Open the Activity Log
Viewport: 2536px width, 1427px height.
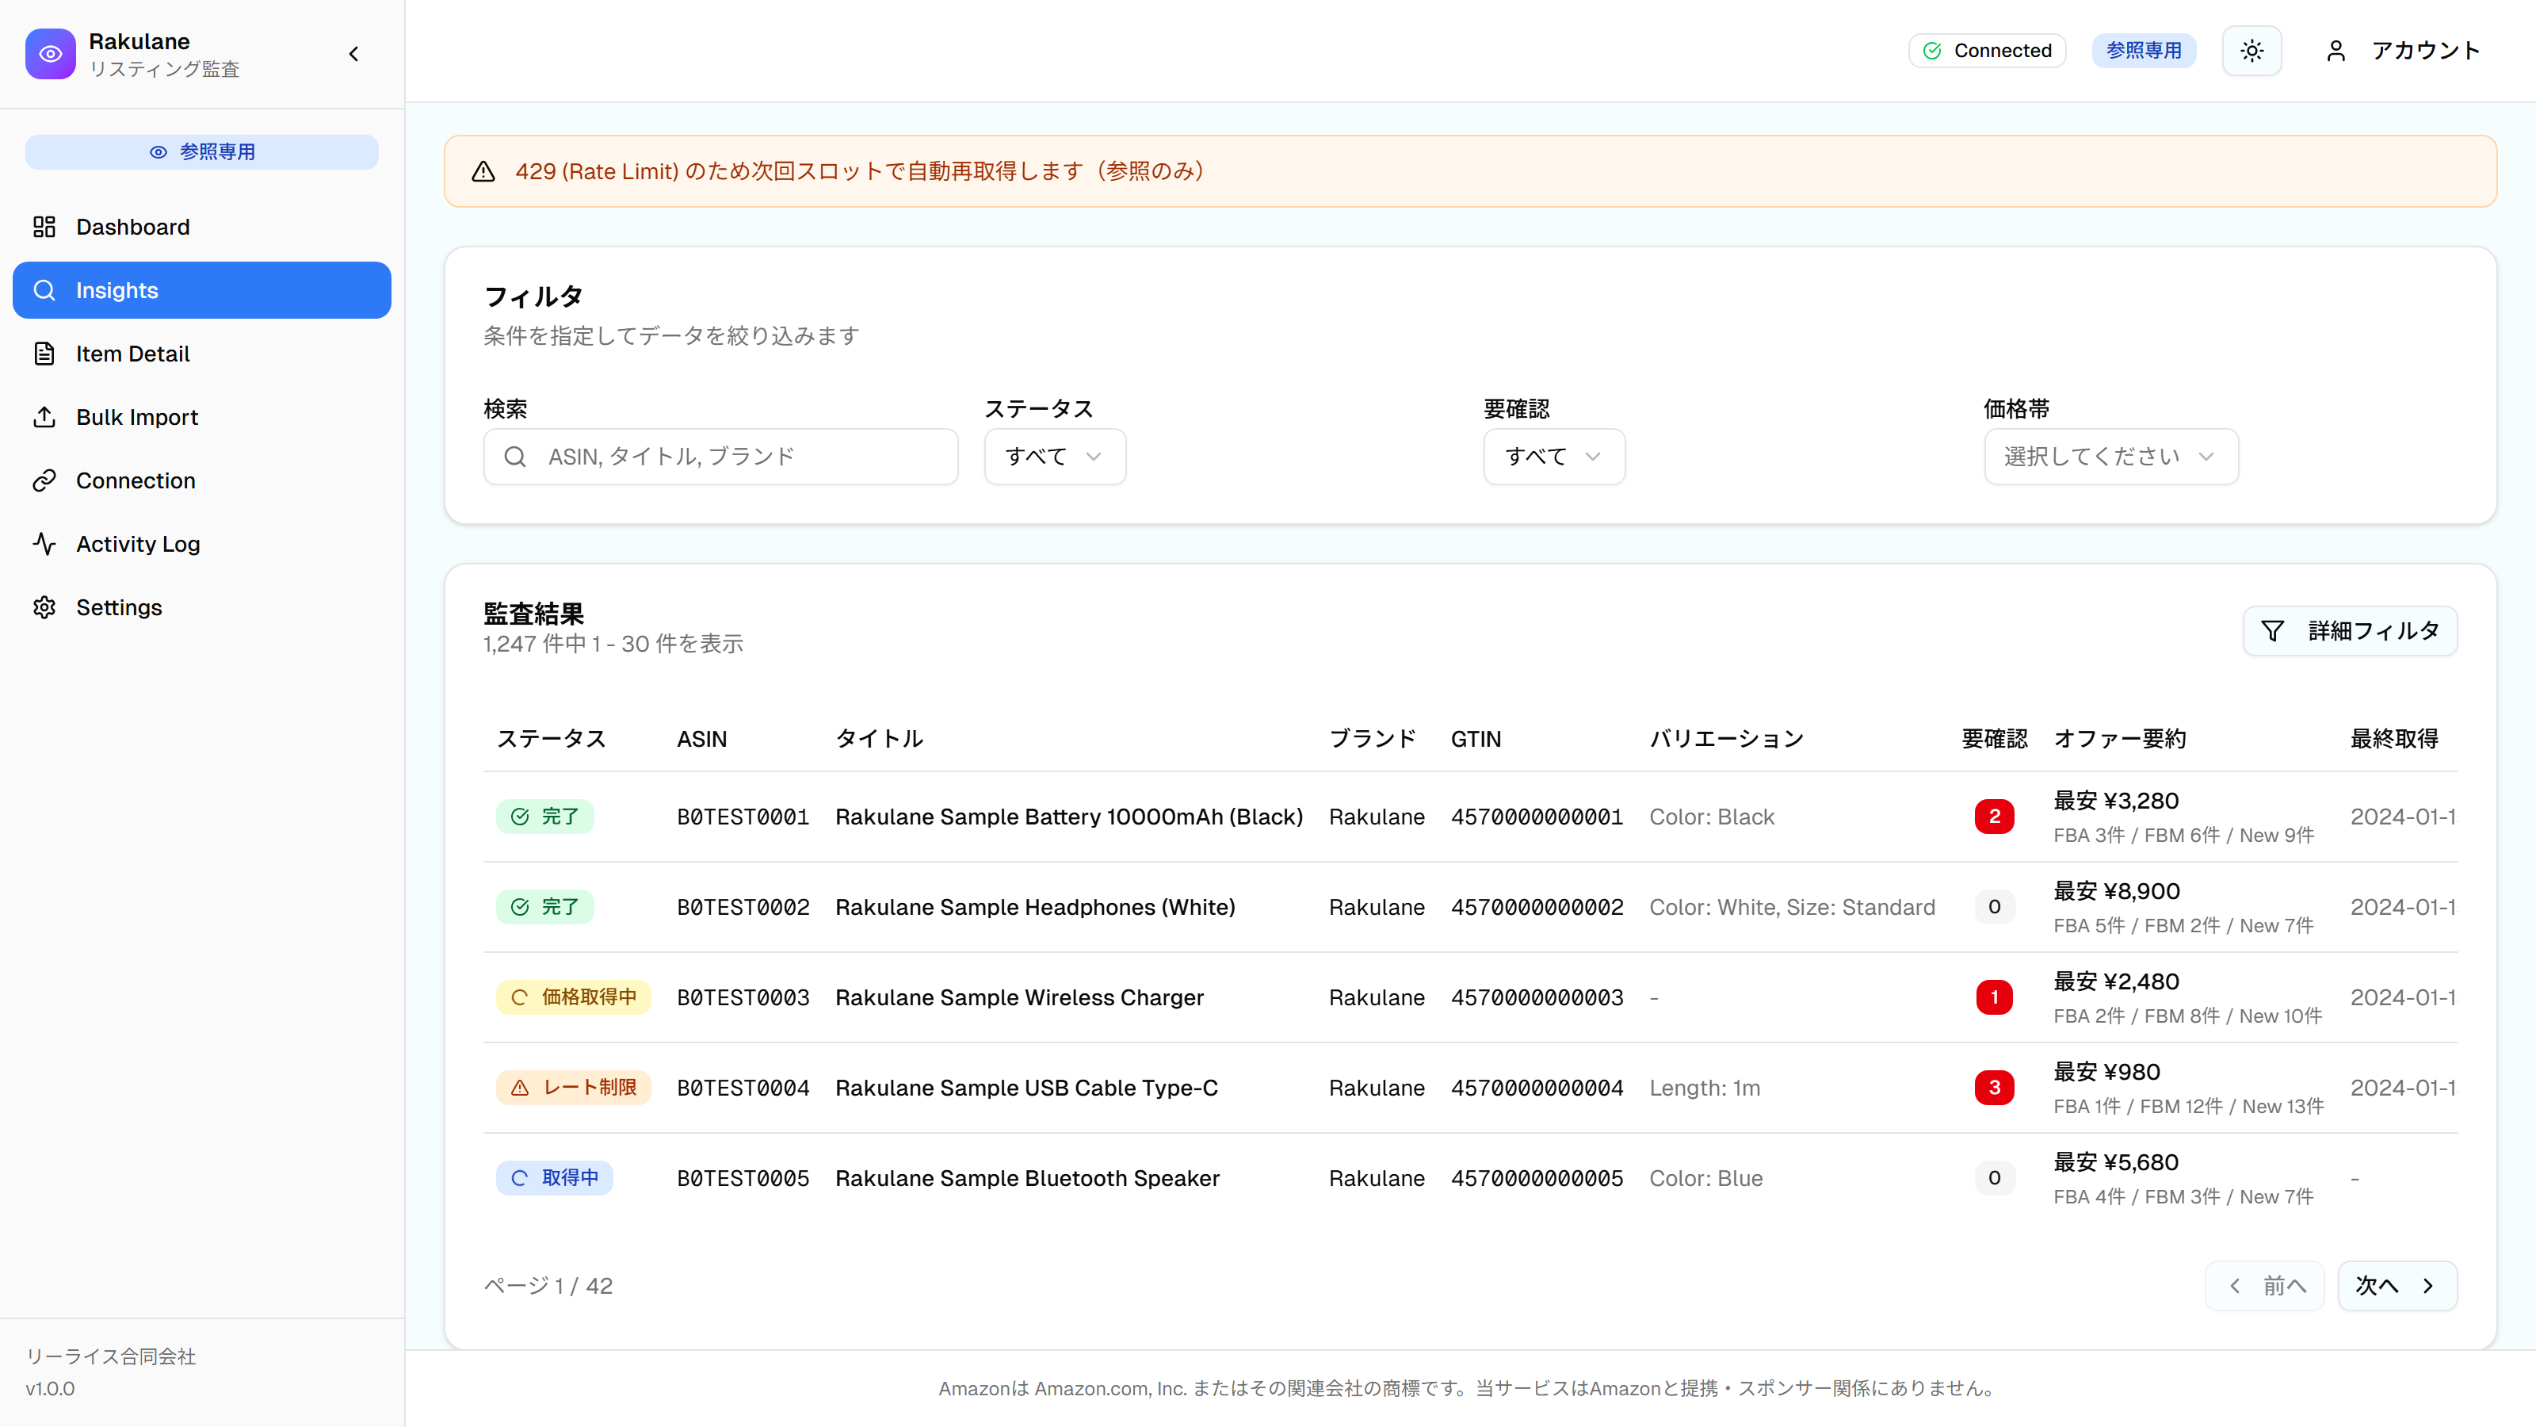[x=202, y=544]
